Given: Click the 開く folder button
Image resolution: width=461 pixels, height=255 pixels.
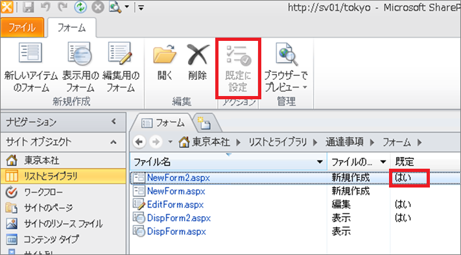Looking at the screenshot, I should [x=165, y=62].
